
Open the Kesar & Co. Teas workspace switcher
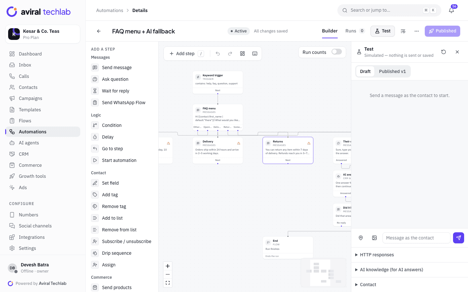(x=43, y=34)
